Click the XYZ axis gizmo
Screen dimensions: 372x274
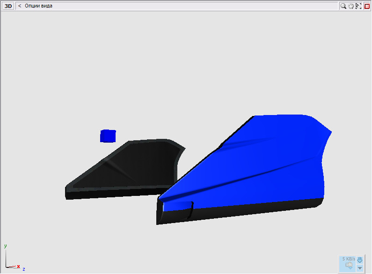(14, 258)
